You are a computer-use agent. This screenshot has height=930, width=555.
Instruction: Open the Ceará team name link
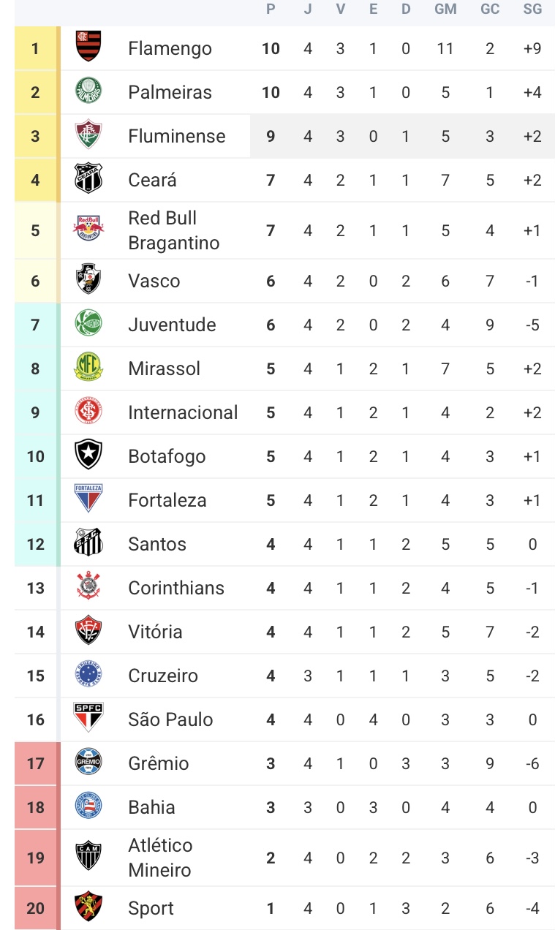click(152, 180)
